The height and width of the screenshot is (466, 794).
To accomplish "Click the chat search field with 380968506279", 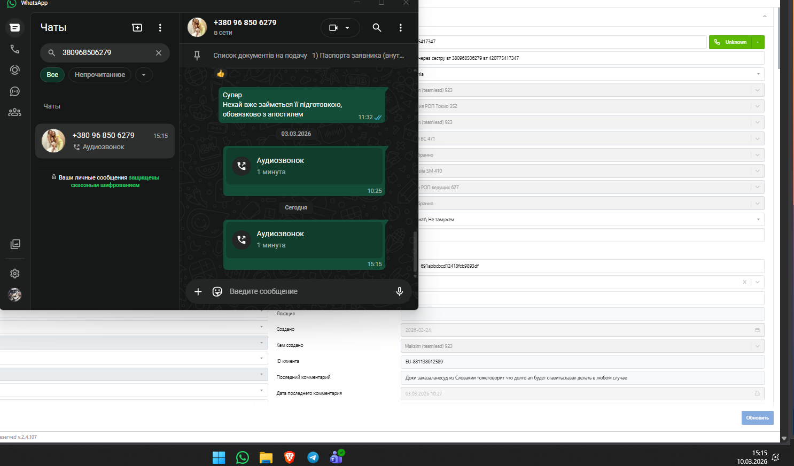I will point(105,53).
